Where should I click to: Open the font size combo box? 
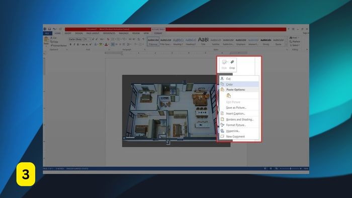click(x=87, y=39)
